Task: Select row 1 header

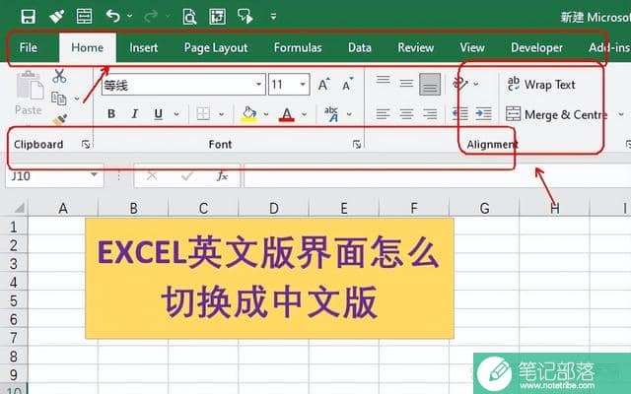Action: pyautogui.click(x=14, y=227)
